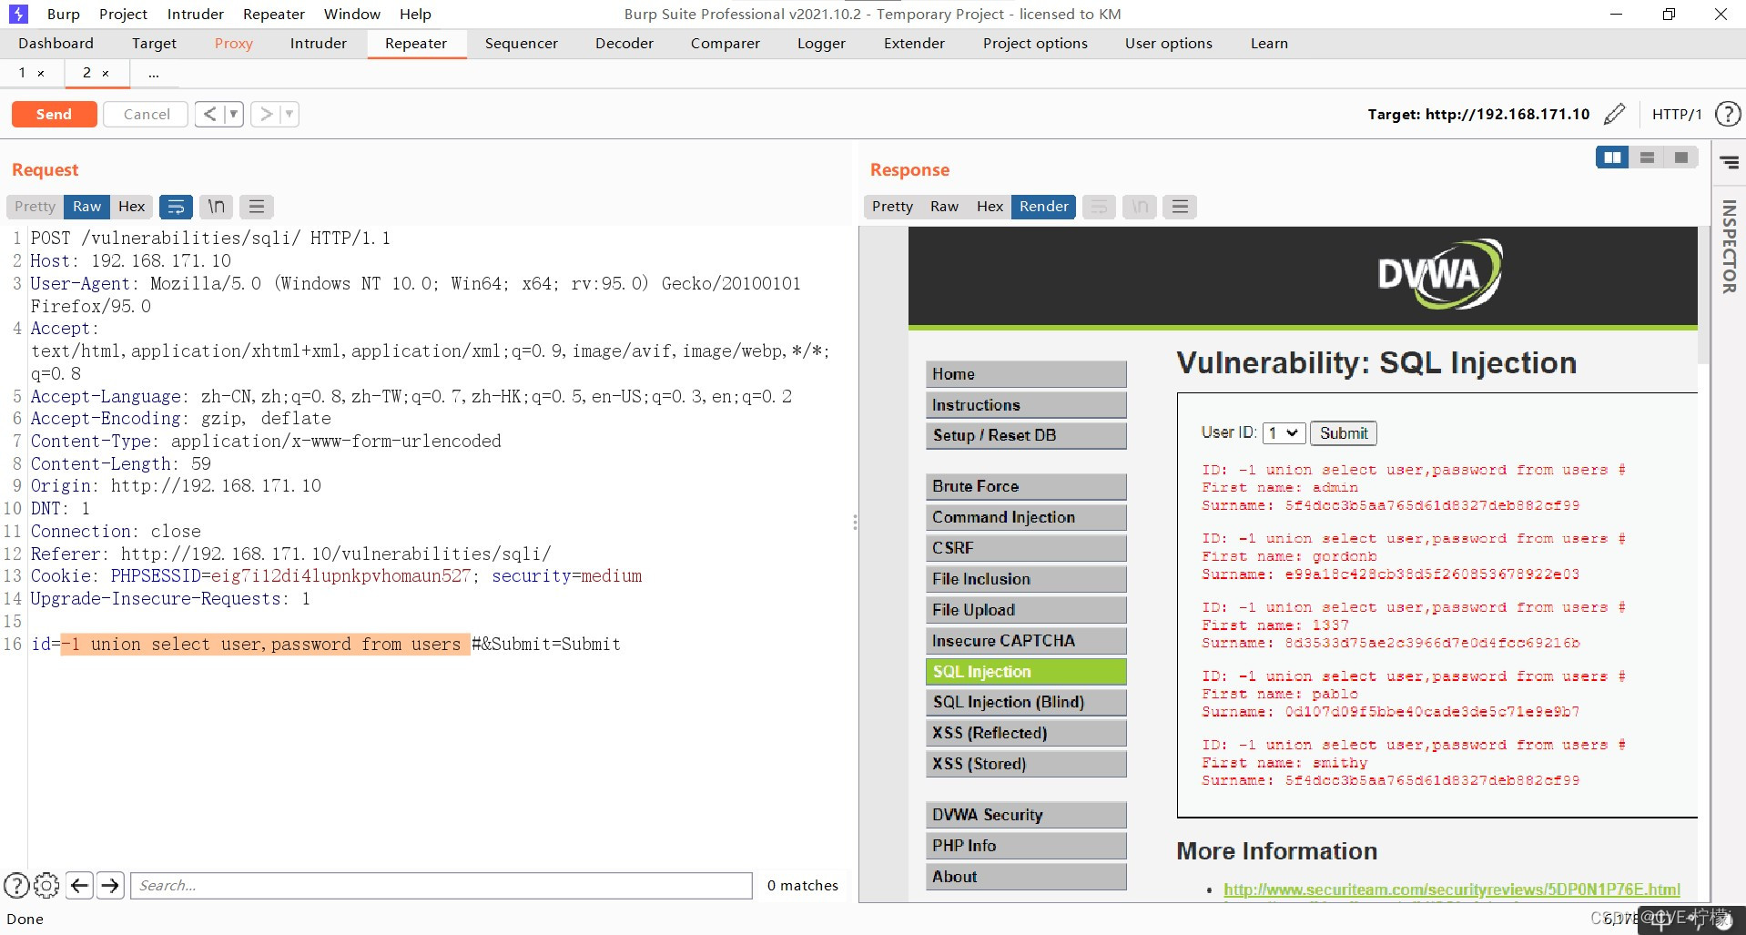The height and width of the screenshot is (935, 1746).
Task: Switch Response view to Render
Action: click(1043, 207)
